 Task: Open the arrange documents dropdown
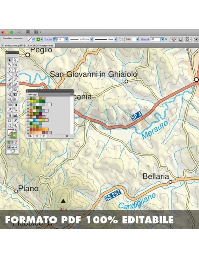pos(37,32)
